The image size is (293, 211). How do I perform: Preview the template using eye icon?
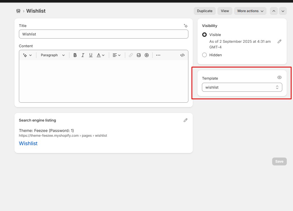tap(279, 77)
